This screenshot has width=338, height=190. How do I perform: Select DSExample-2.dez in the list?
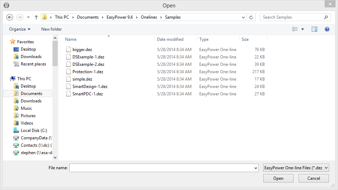[x=88, y=64]
